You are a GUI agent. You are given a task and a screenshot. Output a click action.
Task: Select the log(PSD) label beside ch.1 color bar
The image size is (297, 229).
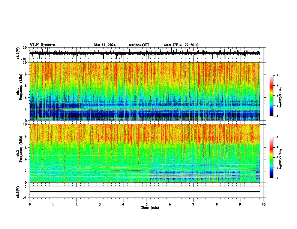tap(281, 97)
